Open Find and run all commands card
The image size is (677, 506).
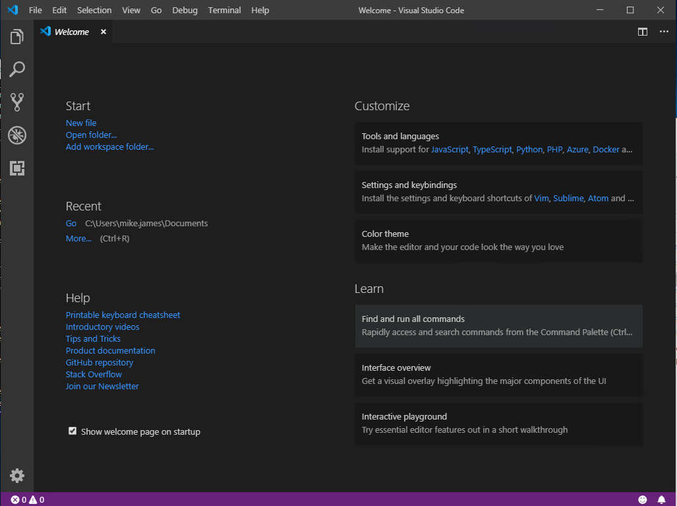[x=498, y=326]
